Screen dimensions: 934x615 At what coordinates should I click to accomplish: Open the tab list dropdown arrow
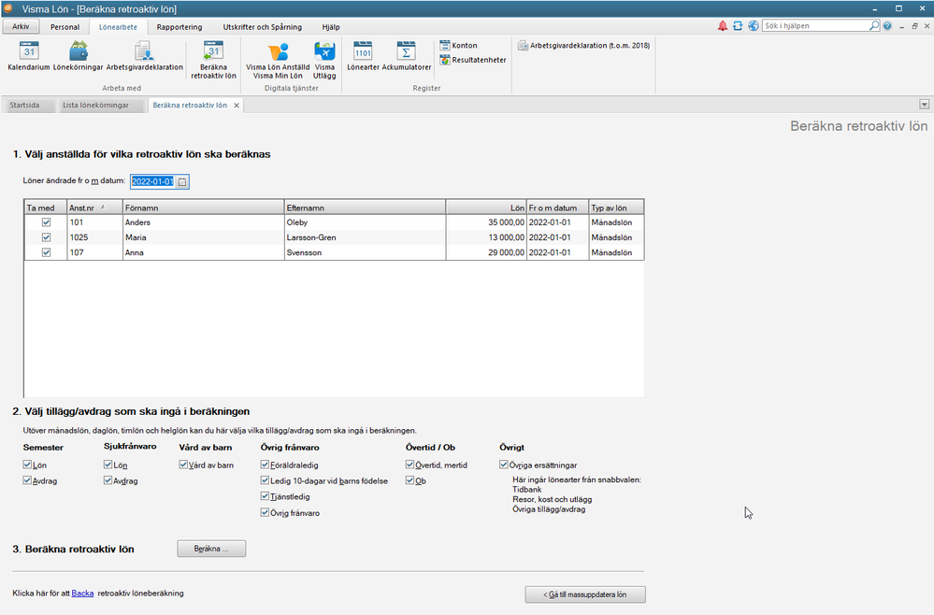click(924, 104)
